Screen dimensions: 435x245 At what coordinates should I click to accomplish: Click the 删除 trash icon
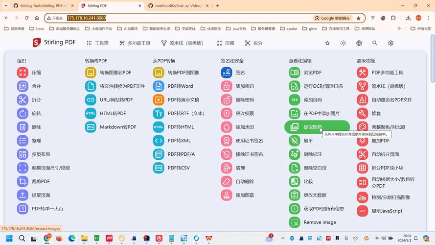23,127
